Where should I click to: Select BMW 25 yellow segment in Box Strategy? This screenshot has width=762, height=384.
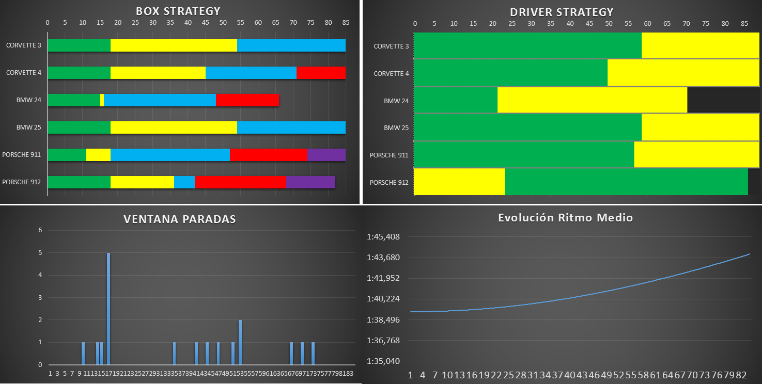click(174, 127)
